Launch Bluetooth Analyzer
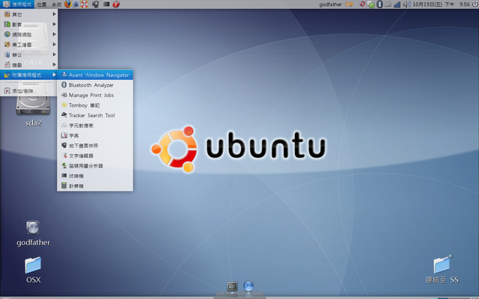The height and width of the screenshot is (299, 479). click(x=95, y=84)
